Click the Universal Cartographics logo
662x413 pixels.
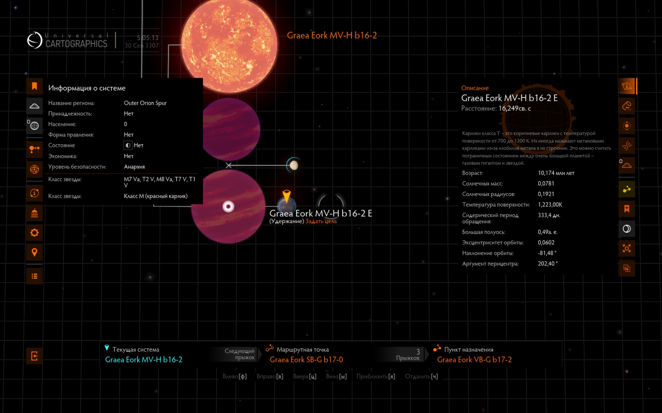click(x=68, y=40)
